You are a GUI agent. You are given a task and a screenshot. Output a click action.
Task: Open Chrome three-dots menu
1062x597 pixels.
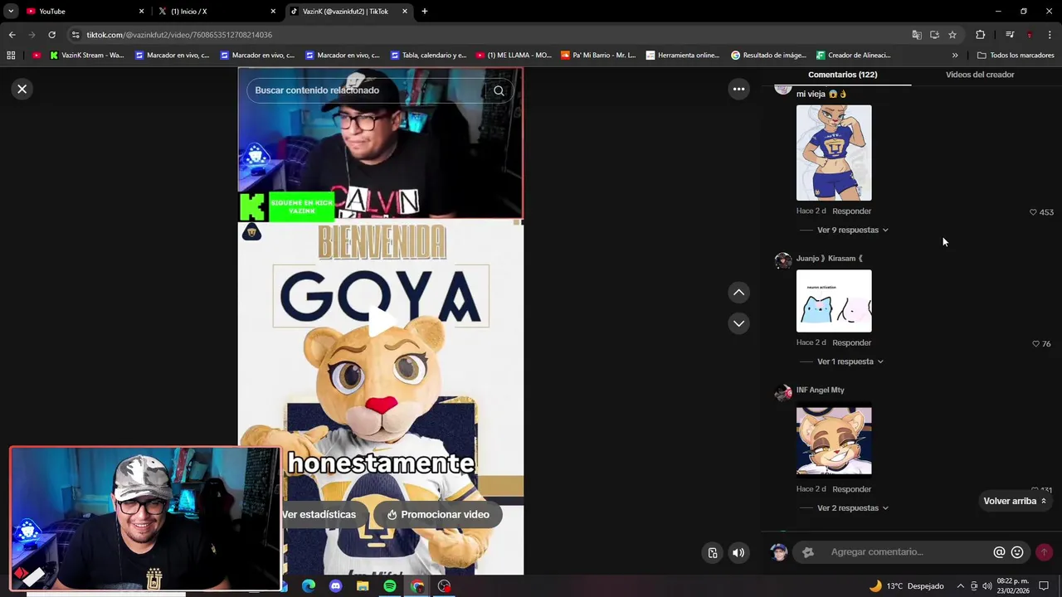point(1050,35)
